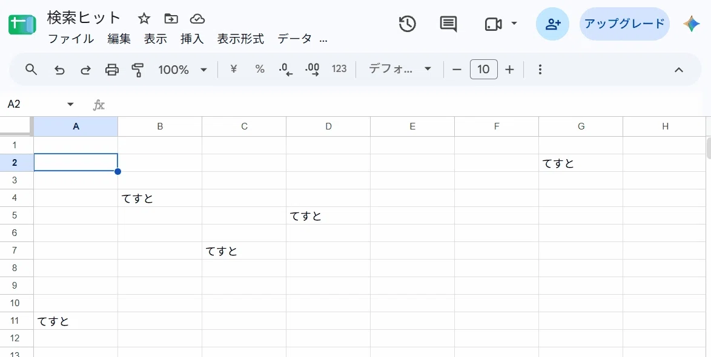Viewport: 711px width, 357px height.
Task: Undo the last action
Action: coord(59,70)
